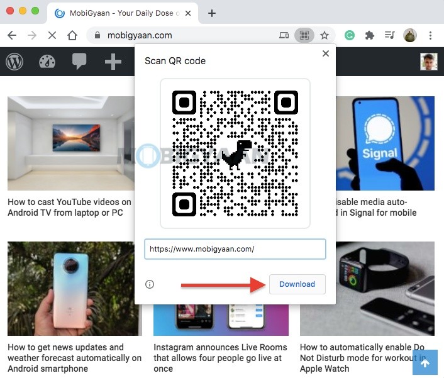Open the Chrome three-dot menu
The height and width of the screenshot is (378, 444).
pos(430,35)
